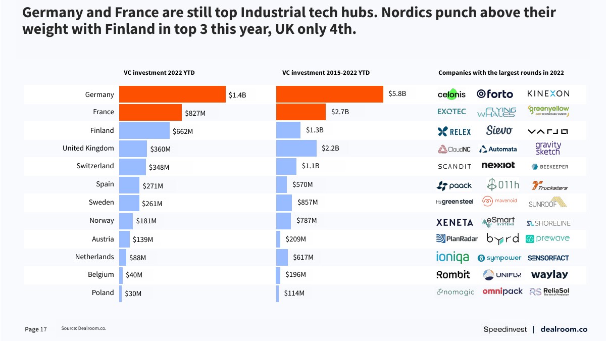
Task: Click the dealroom.co footer logo
Action: (x=564, y=329)
